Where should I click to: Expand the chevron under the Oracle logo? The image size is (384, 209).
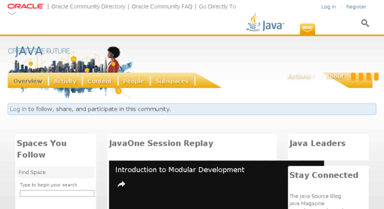tap(12, 14)
